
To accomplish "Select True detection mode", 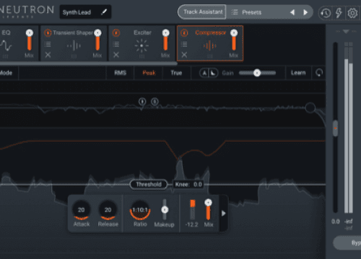I will (x=176, y=73).
